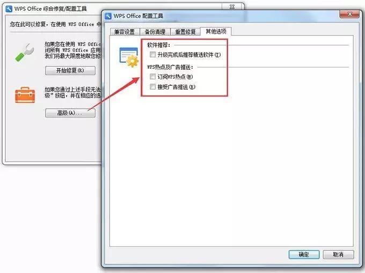This screenshot has width=365, height=273.
Task: Click the orange toolbox icon
Action: (25, 95)
